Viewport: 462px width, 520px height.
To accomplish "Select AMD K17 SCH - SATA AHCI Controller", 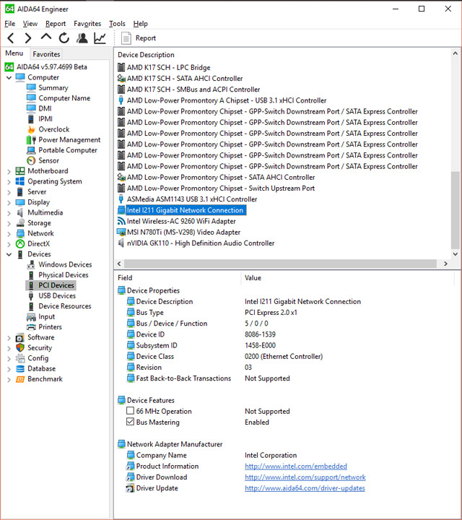I will pos(185,78).
